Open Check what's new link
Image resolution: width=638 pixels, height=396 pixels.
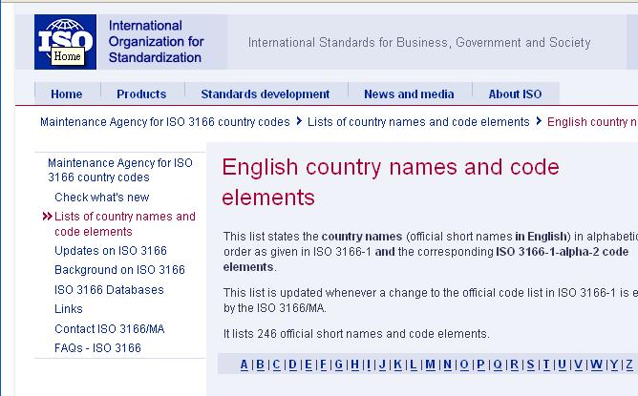[102, 198]
